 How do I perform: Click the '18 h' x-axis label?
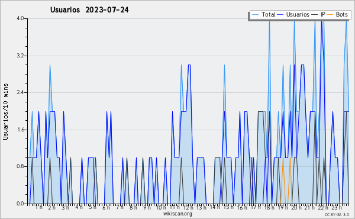pyautogui.click(x=269, y=208)
